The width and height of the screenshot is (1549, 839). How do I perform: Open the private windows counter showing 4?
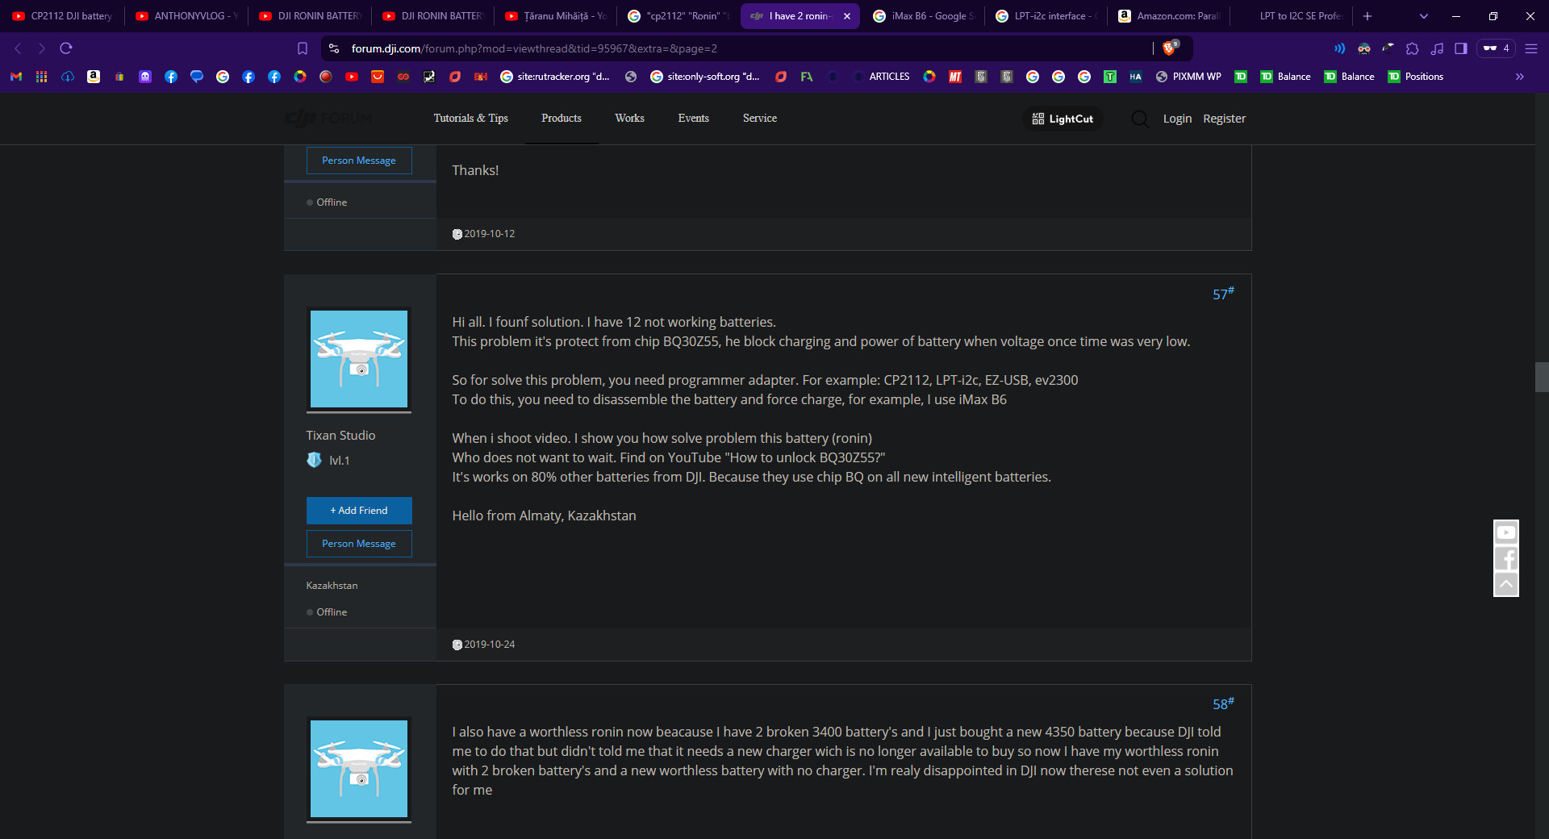(x=1496, y=48)
